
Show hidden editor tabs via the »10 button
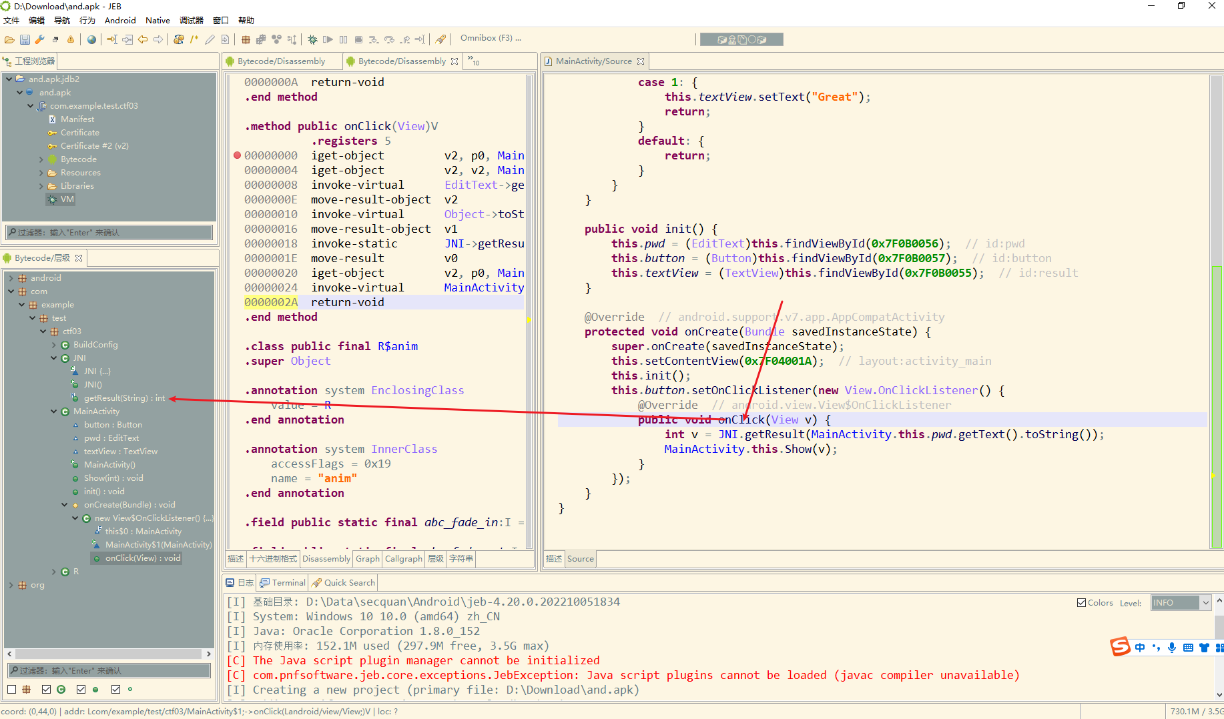tap(473, 61)
